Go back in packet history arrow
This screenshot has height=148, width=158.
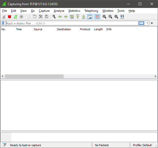(60, 17)
